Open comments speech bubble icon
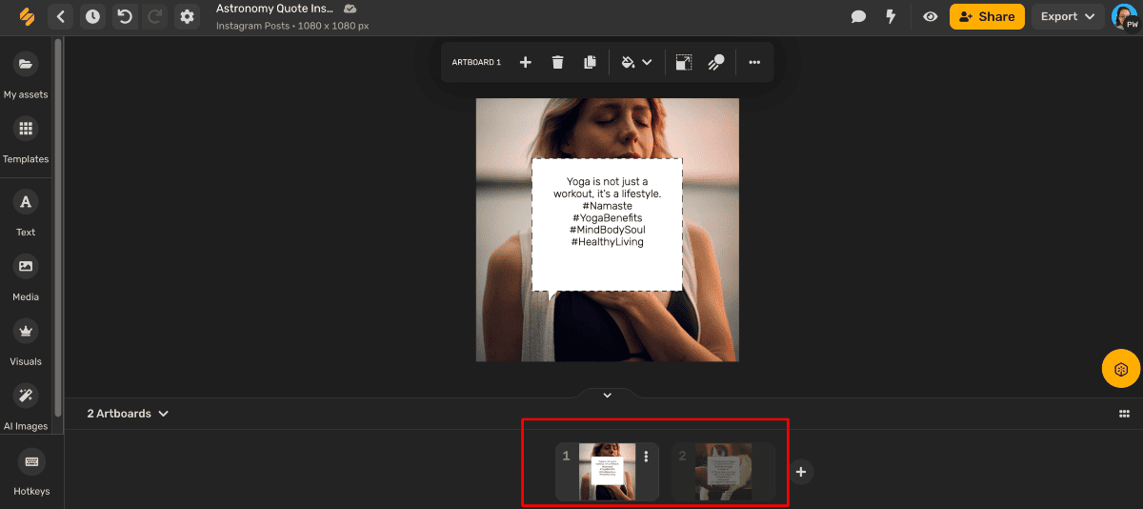The image size is (1143, 509). click(858, 16)
